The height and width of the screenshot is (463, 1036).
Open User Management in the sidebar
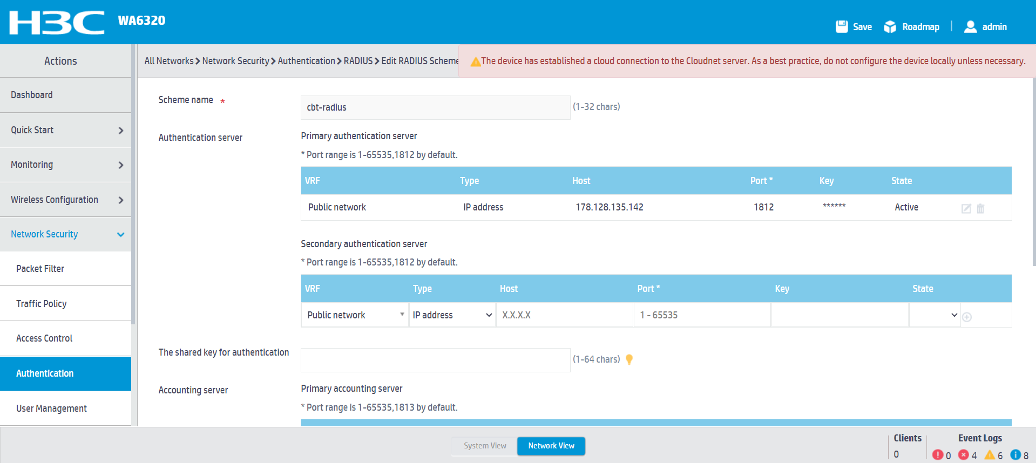pos(51,408)
